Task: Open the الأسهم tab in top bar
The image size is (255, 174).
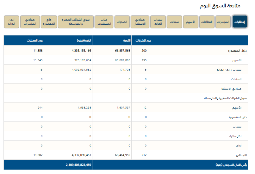Action: click(190, 22)
